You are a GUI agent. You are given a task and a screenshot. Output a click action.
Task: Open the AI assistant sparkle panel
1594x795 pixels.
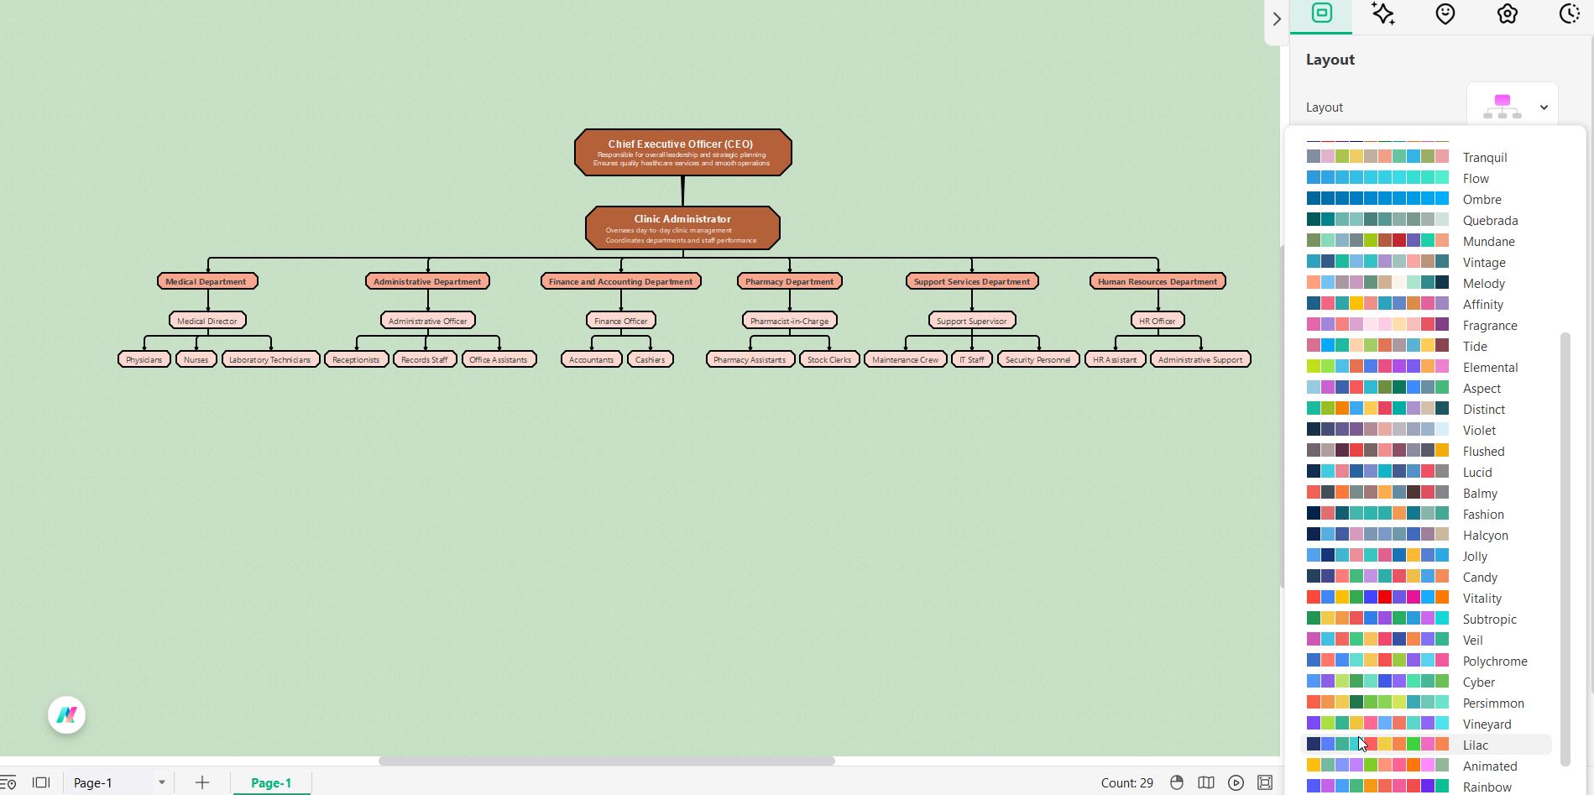[x=1383, y=14]
